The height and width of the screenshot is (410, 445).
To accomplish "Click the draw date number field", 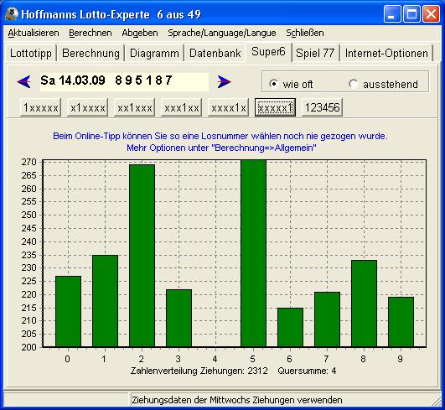I will (x=124, y=82).
